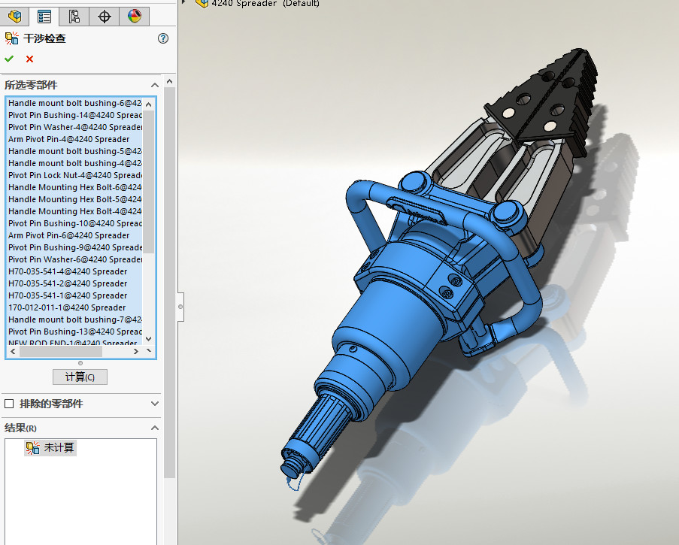Click the panel splitter collapse handle
Image resolution: width=679 pixels, height=545 pixels.
[180, 307]
